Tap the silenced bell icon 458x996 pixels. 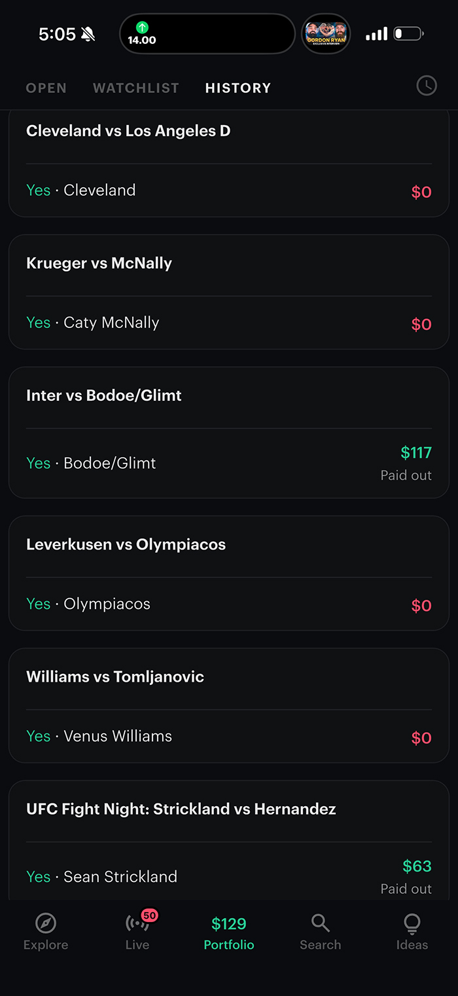tap(88, 34)
